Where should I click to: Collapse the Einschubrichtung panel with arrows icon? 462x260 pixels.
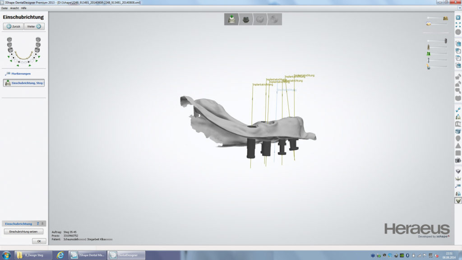point(43,223)
